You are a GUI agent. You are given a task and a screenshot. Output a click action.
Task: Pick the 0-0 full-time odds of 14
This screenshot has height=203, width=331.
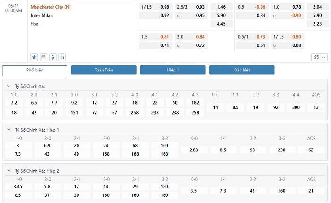tap(216, 107)
